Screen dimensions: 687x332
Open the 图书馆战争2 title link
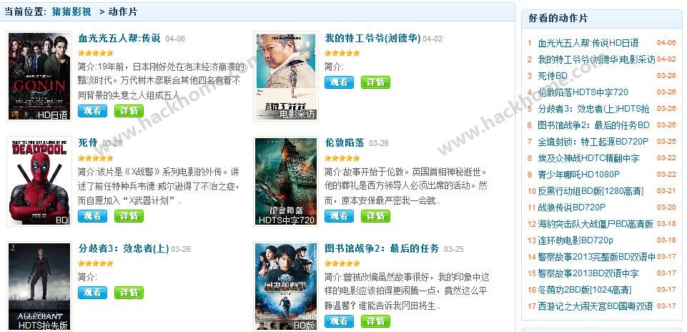382,249
